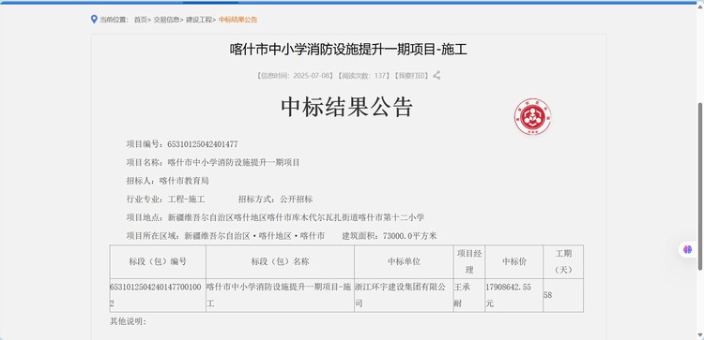Click the share icon beside 我要打印
Screen dimensions: 704x340
coord(436,75)
